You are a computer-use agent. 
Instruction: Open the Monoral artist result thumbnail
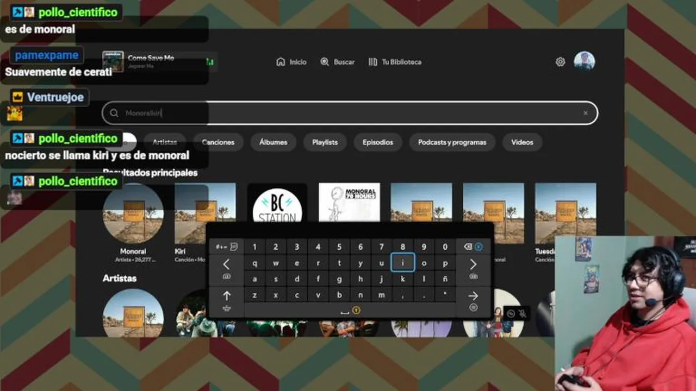pos(133,213)
